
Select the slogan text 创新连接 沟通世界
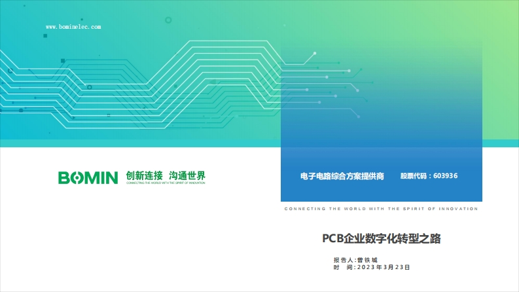(166, 175)
